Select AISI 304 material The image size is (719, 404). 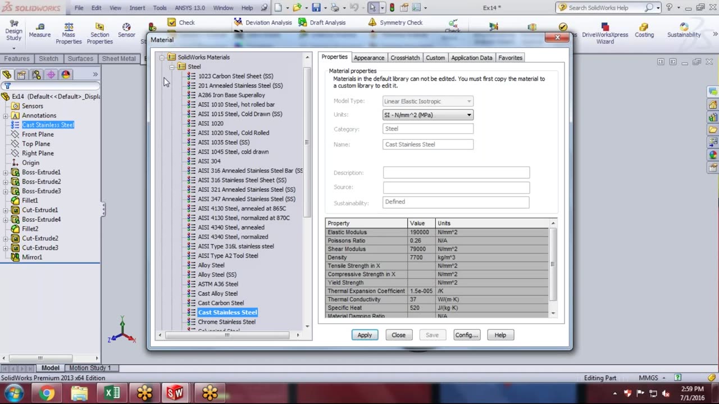coord(209,161)
